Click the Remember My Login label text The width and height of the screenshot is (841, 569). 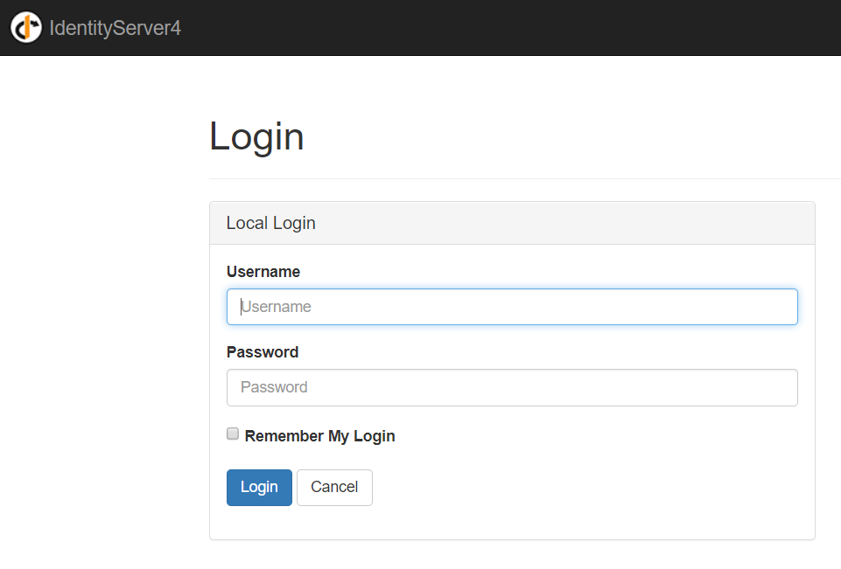tap(319, 436)
